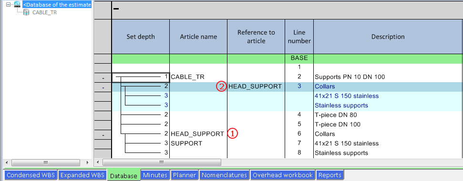Collapse the line 3 Collars row group
The height and width of the screenshot is (181, 463).
tap(103, 88)
